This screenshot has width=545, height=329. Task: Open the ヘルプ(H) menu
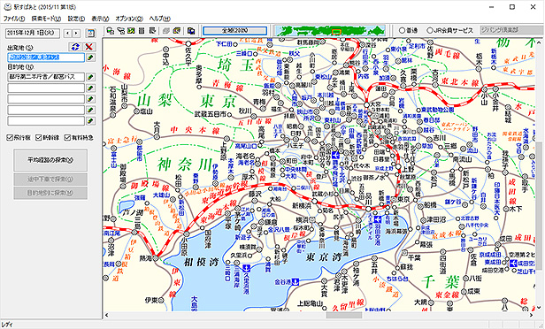[159, 19]
